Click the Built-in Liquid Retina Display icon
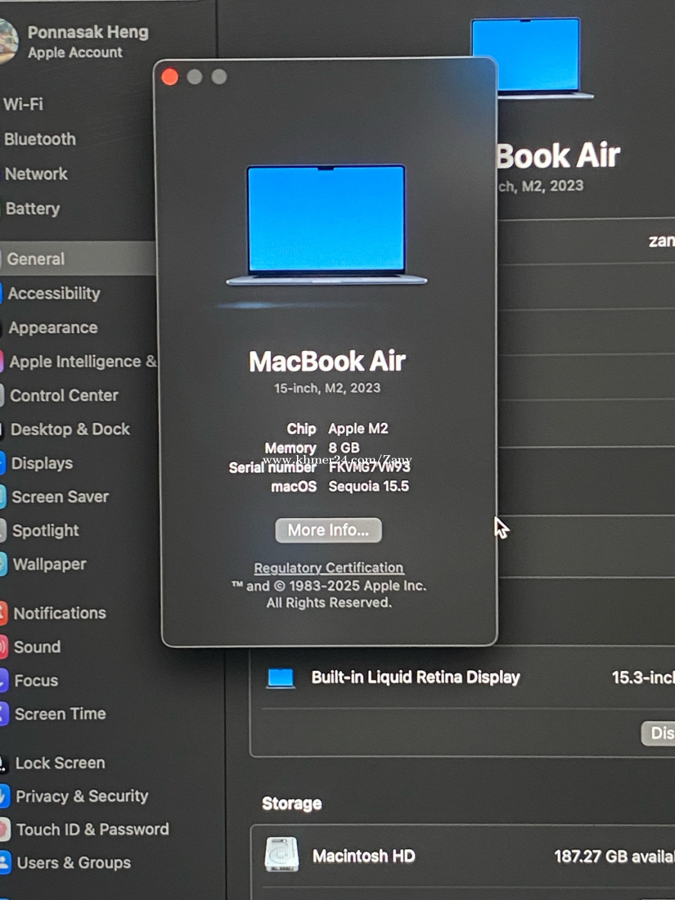 pyautogui.click(x=280, y=678)
